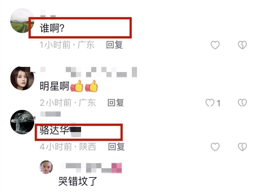Select the "明星啊" thumbs-up comment text
The width and height of the screenshot is (258, 192).
69,86
